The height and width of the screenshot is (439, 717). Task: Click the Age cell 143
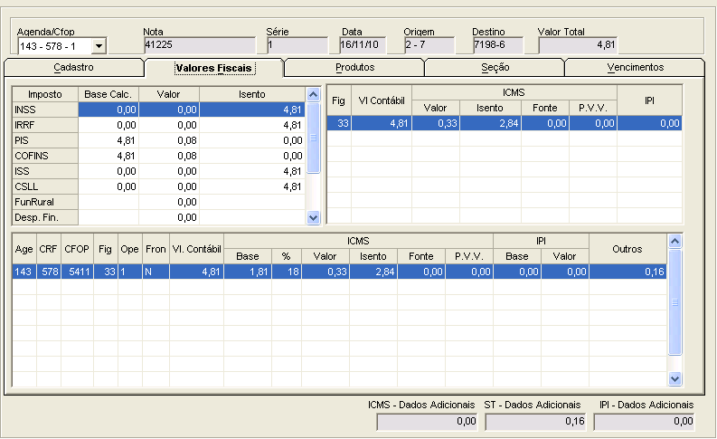coord(24,272)
